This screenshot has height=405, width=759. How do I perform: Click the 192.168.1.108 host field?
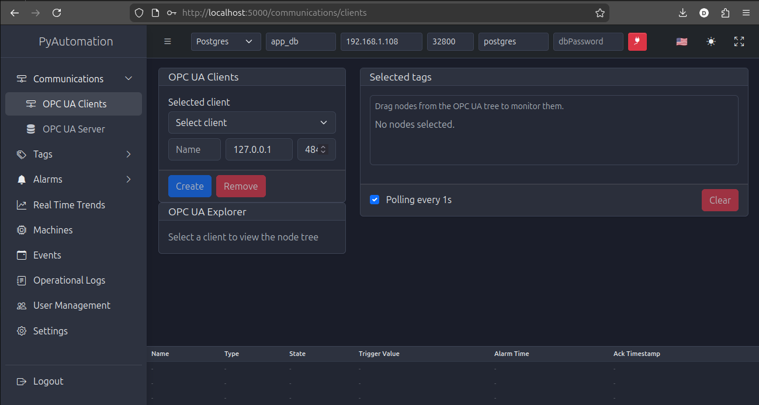click(x=382, y=41)
